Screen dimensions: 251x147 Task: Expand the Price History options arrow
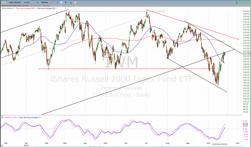14,8
